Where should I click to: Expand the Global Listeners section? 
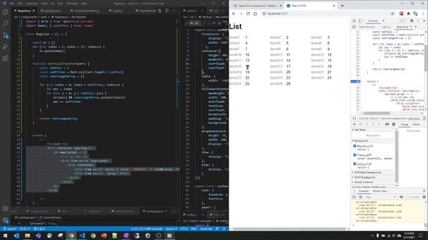tap(363, 182)
